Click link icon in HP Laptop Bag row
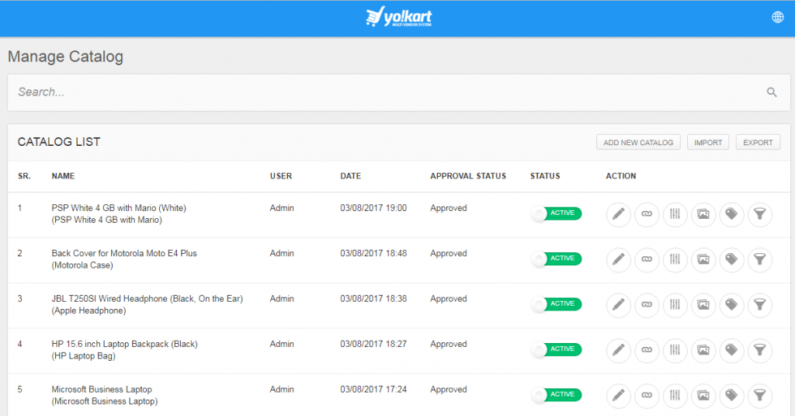This screenshot has height=416, width=795. (647, 350)
